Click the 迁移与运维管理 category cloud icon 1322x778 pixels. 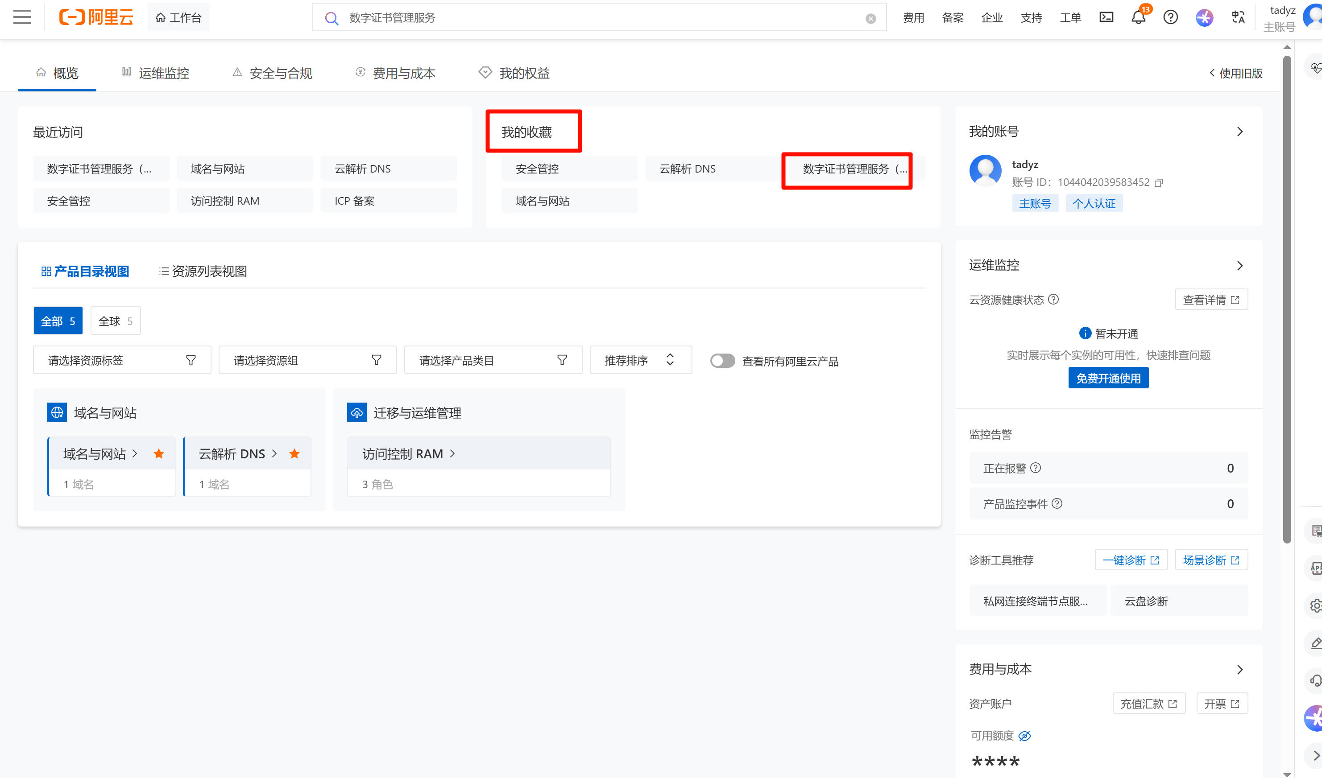(357, 412)
